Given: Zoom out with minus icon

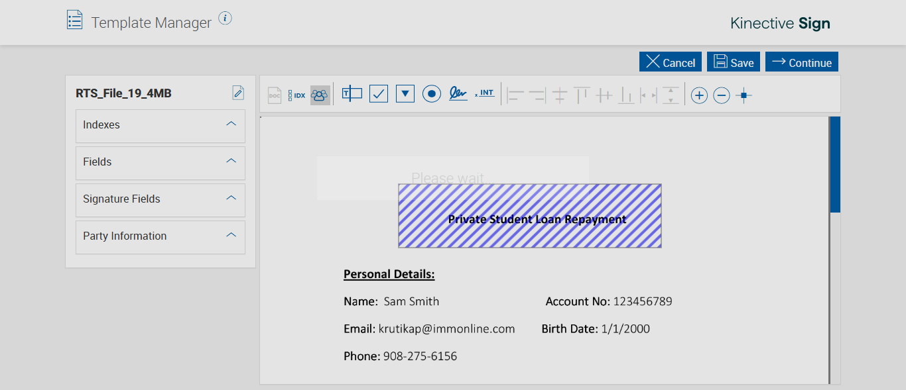Looking at the screenshot, I should coord(722,95).
